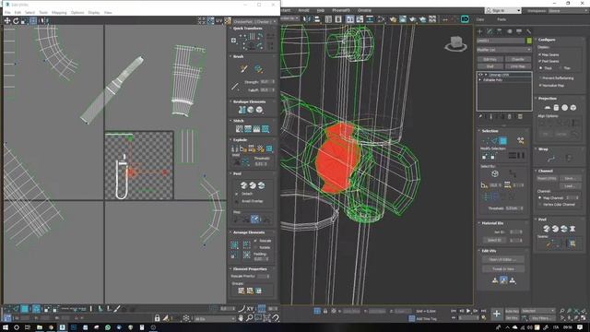The width and height of the screenshot is (590, 332).
Task: Collapse the Brush rollout
Action: [230, 56]
